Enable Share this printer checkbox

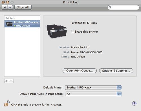tap(72, 32)
